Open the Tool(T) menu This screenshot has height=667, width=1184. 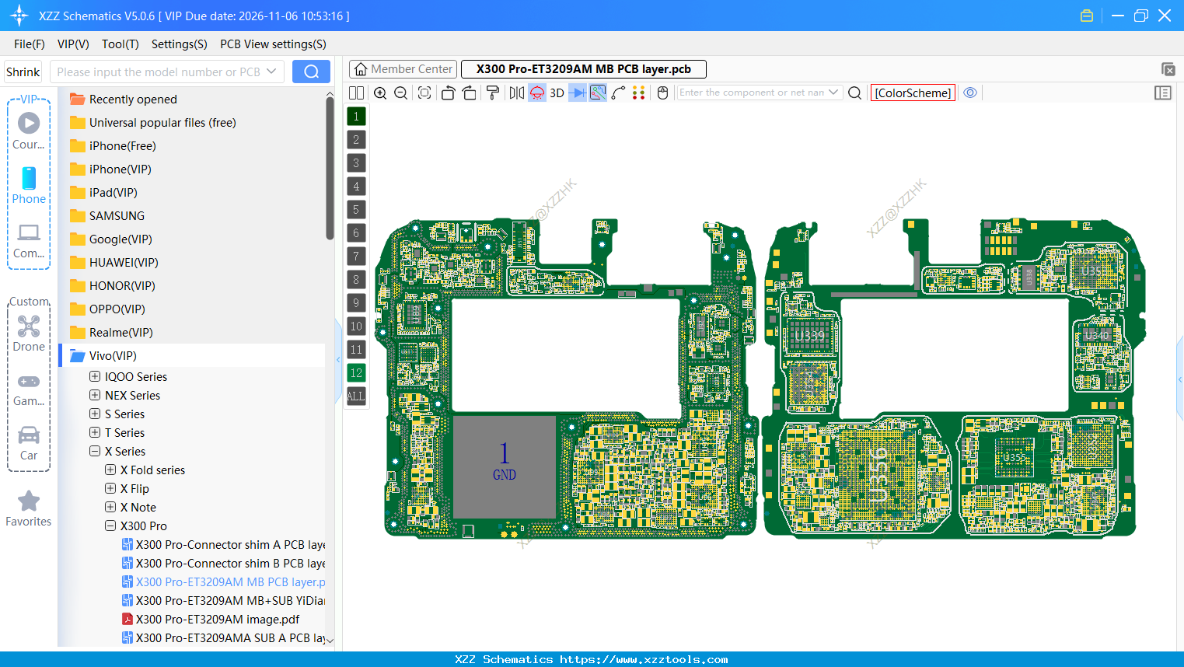pos(120,44)
